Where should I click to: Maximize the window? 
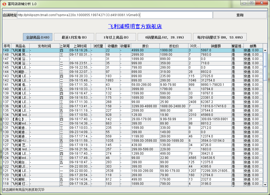(252, 3)
